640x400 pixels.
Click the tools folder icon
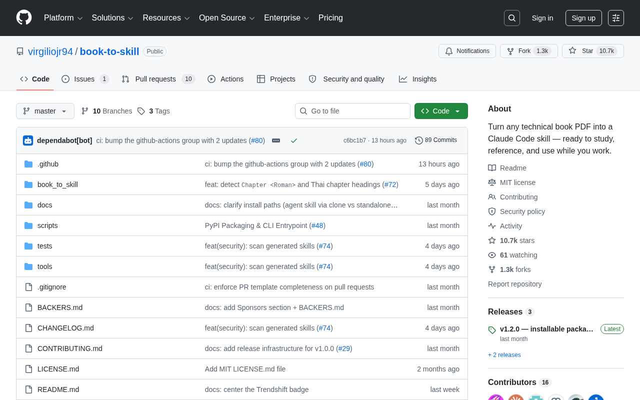28,266
